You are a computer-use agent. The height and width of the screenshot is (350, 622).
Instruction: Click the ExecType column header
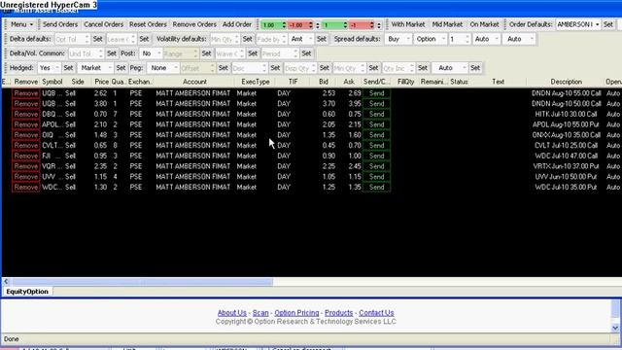(x=256, y=82)
